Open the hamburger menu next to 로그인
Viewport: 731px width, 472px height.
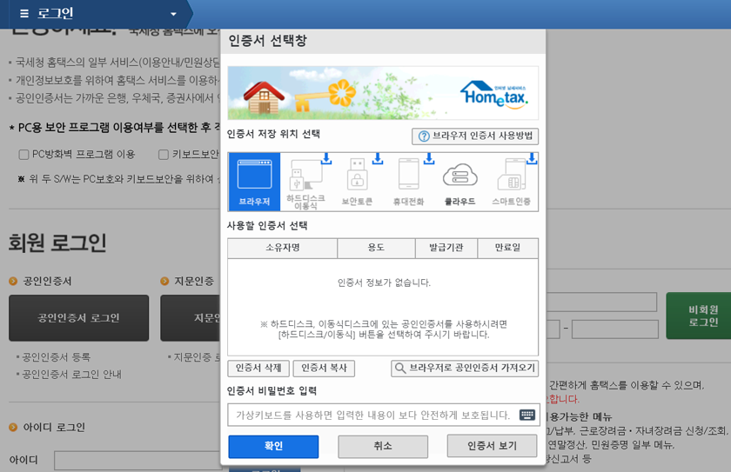(x=24, y=14)
